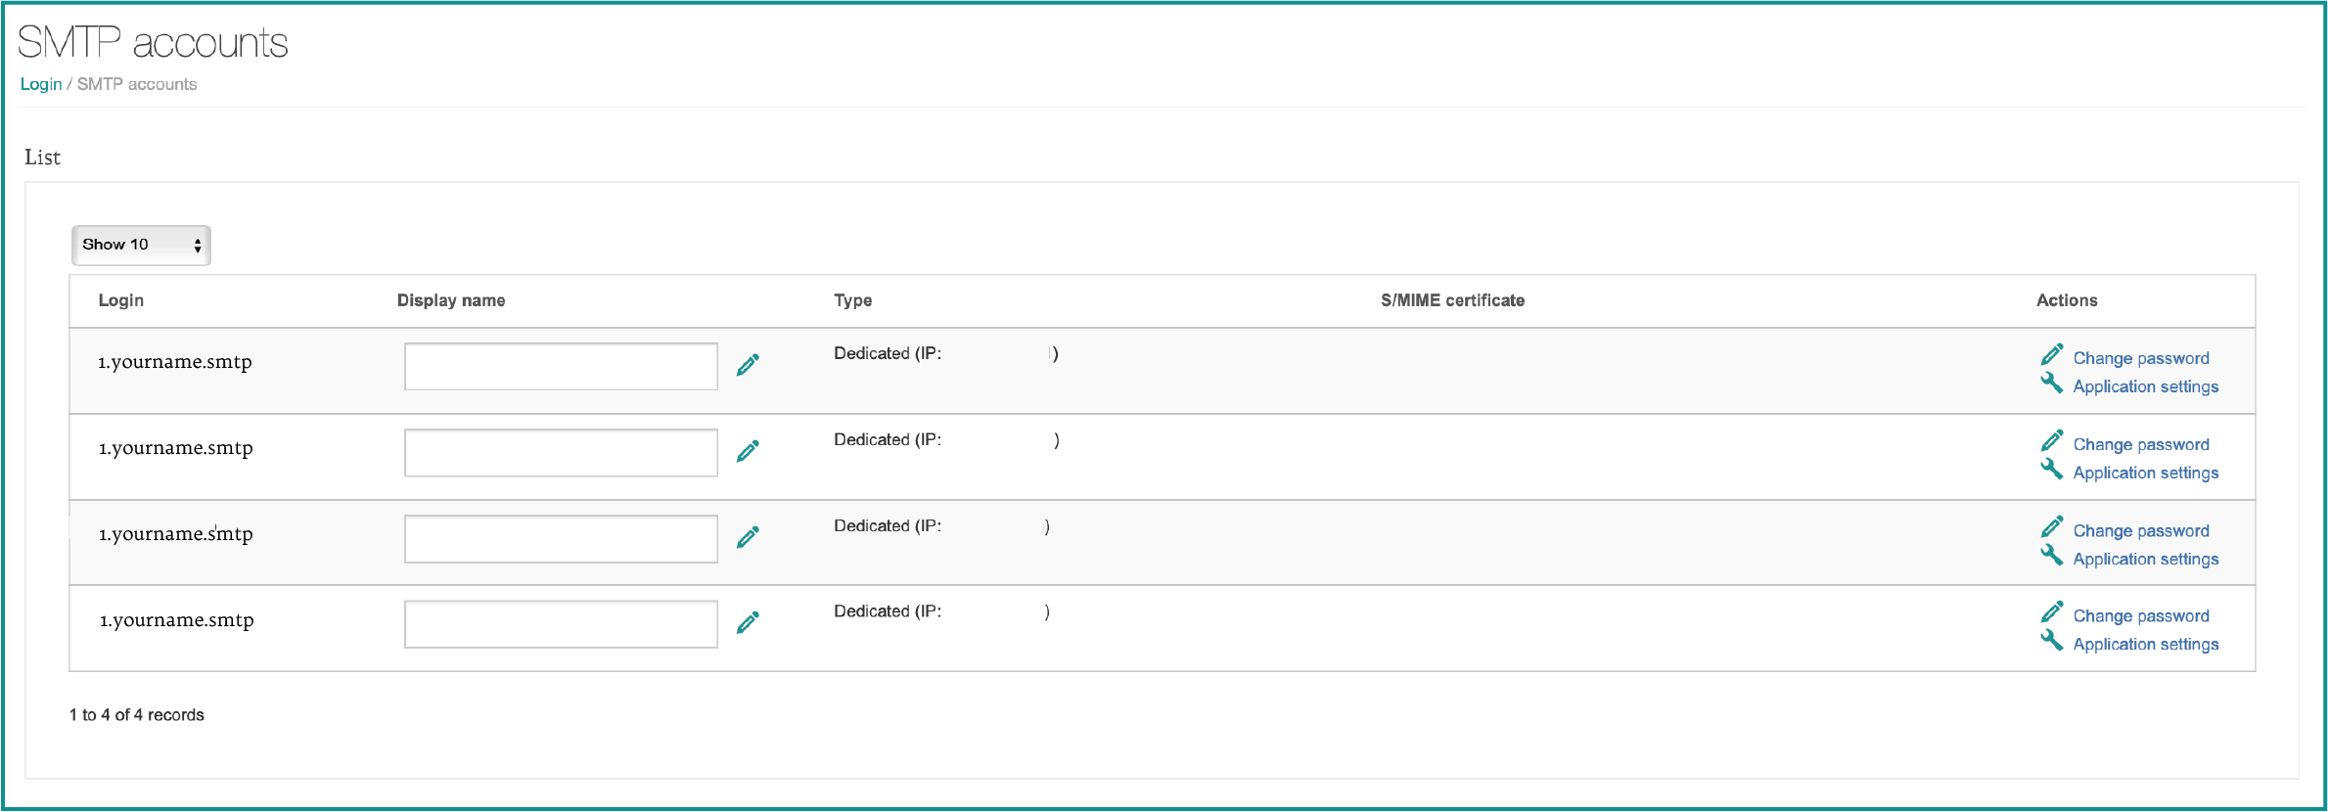Viewport: 2328px width, 812px height.
Task: Open Change password for the fourth account
Action: pos(2140,615)
